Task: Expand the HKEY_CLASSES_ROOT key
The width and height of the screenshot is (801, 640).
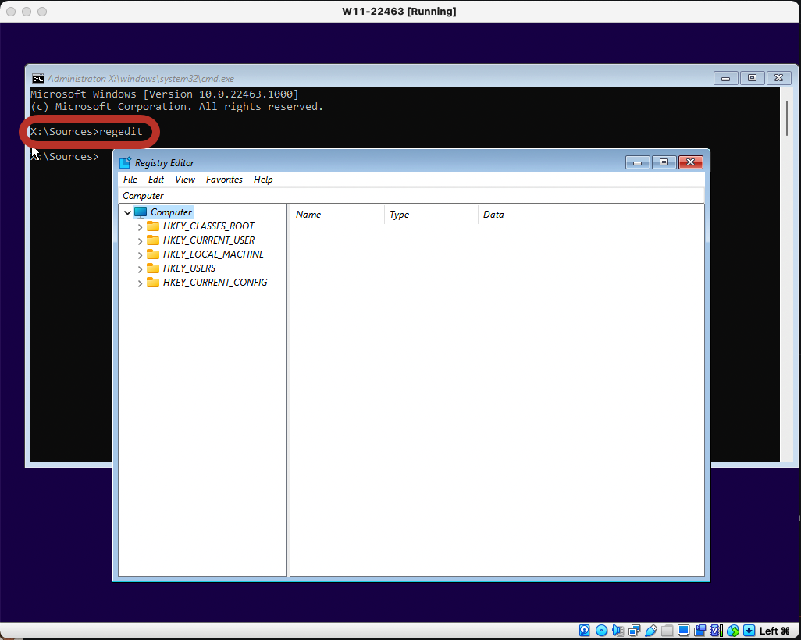Action: click(x=140, y=227)
